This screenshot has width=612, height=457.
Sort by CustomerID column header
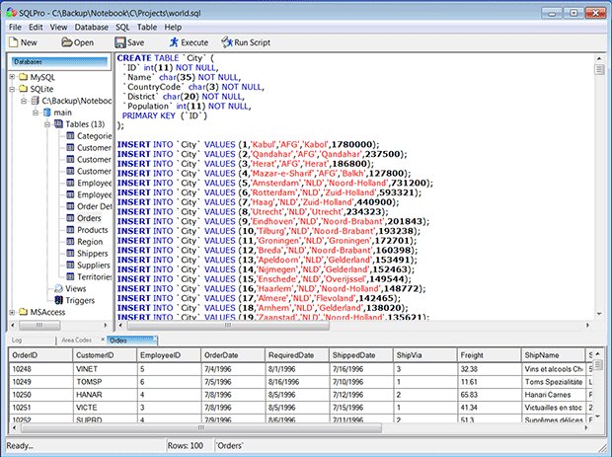click(105, 355)
